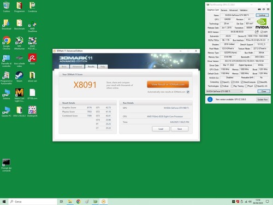
Task: Open the GPU-Z hamburger menu icon
Action: tap(268, 9)
